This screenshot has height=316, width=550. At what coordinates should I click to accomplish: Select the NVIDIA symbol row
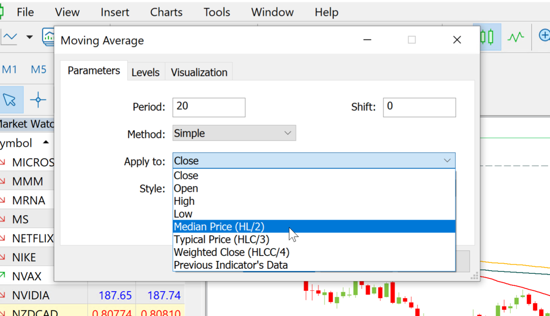pos(92,295)
